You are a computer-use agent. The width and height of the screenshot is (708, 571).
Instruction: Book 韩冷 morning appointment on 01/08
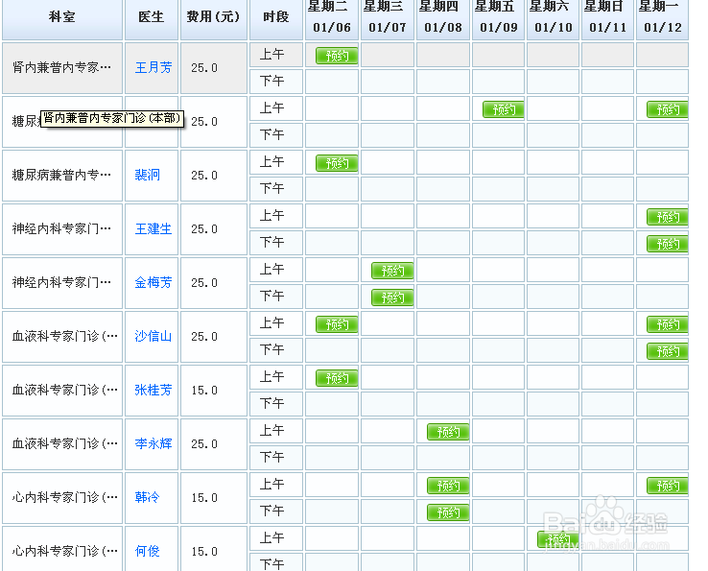click(448, 486)
